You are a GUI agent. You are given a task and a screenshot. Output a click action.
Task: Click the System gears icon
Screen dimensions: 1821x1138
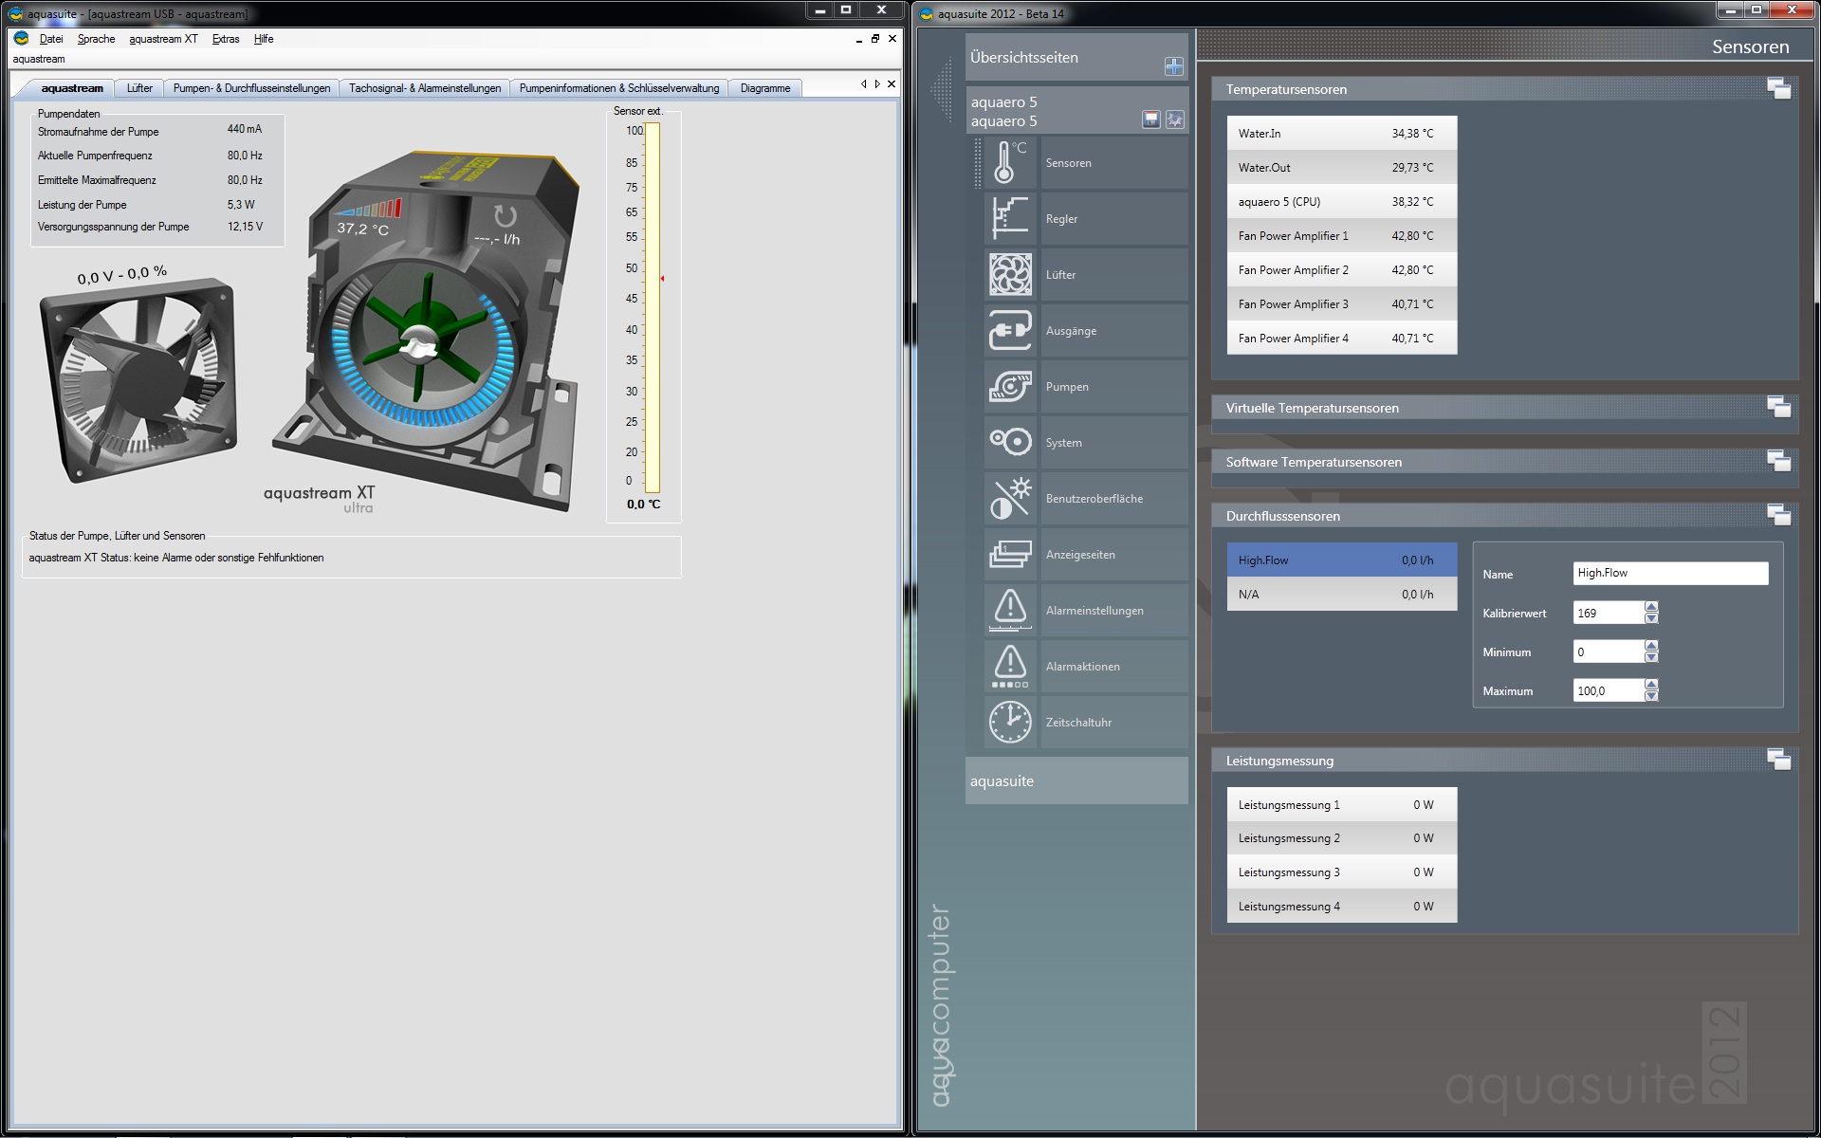pos(1010,442)
